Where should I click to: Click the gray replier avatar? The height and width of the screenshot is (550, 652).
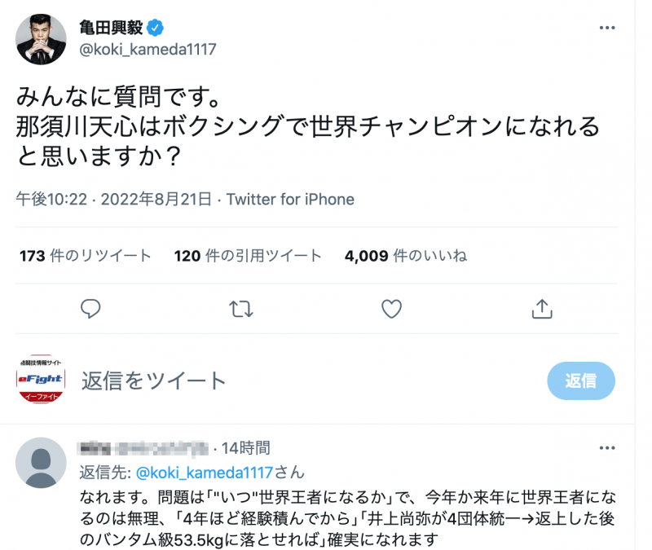tap(42, 463)
